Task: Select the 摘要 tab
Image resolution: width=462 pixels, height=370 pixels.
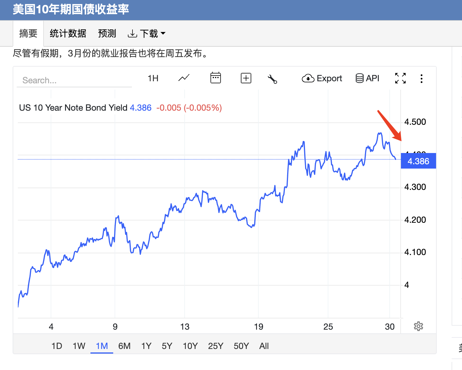Action: (28, 34)
